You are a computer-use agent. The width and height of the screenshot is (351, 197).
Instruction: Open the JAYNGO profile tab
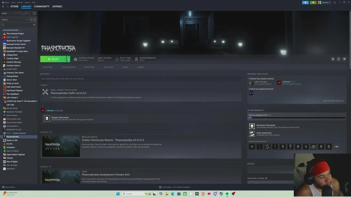(x=57, y=6)
